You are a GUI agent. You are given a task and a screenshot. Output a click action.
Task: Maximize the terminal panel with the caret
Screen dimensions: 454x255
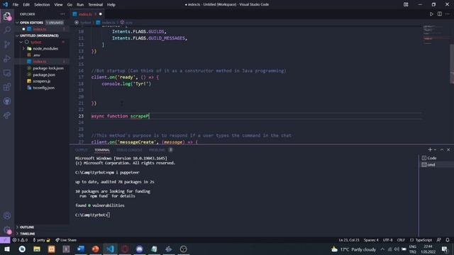tap(442, 149)
